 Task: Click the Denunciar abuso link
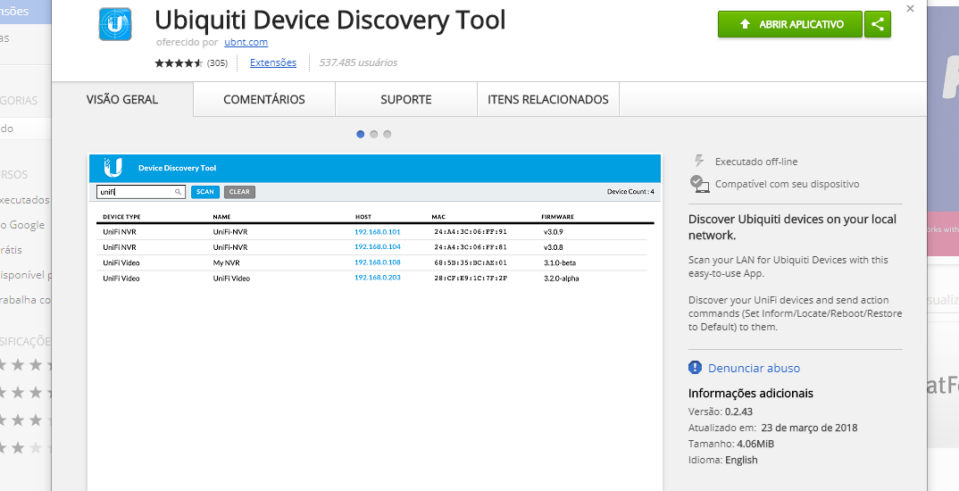tap(754, 368)
